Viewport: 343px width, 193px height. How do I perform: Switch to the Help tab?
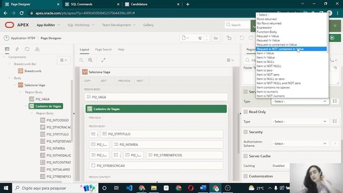(121, 49)
